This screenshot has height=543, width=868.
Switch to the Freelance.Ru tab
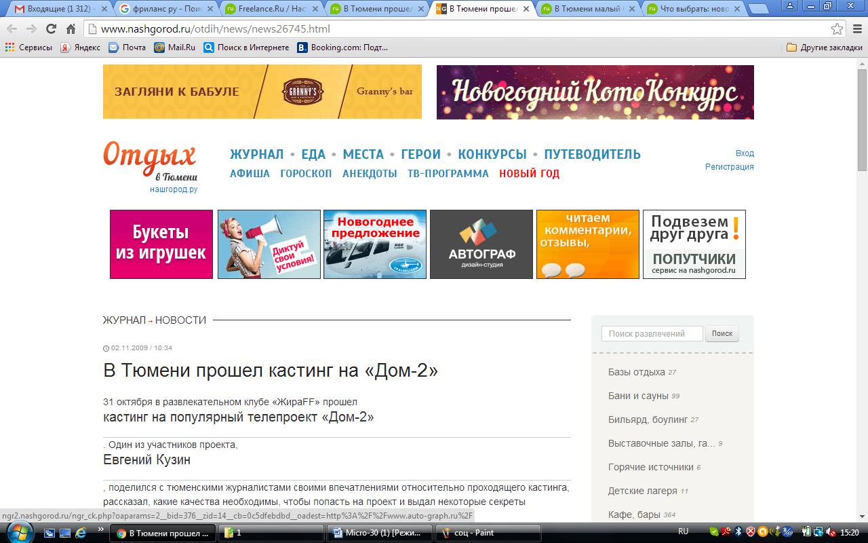(268, 9)
